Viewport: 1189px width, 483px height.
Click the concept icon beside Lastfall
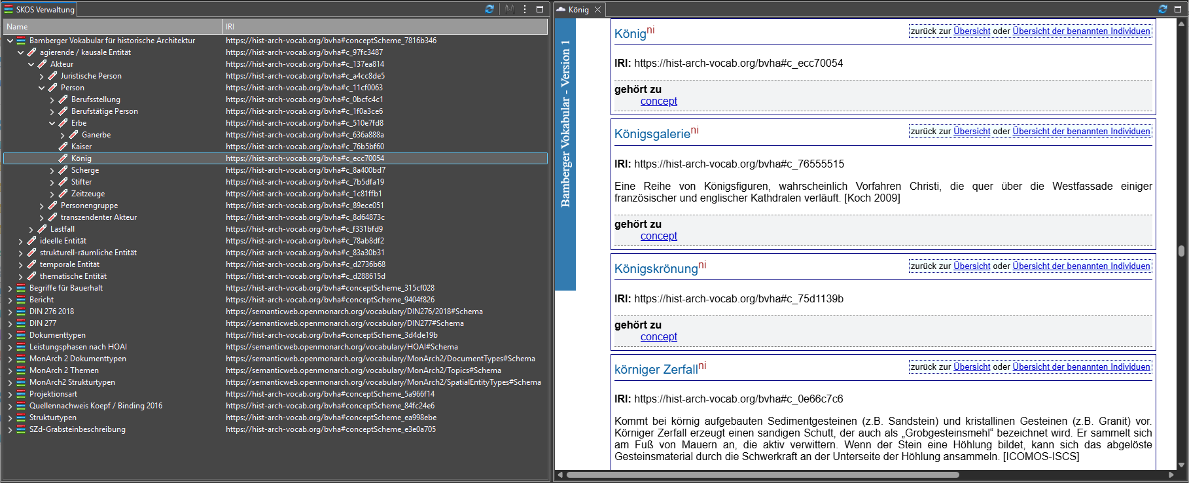pyautogui.click(x=42, y=229)
